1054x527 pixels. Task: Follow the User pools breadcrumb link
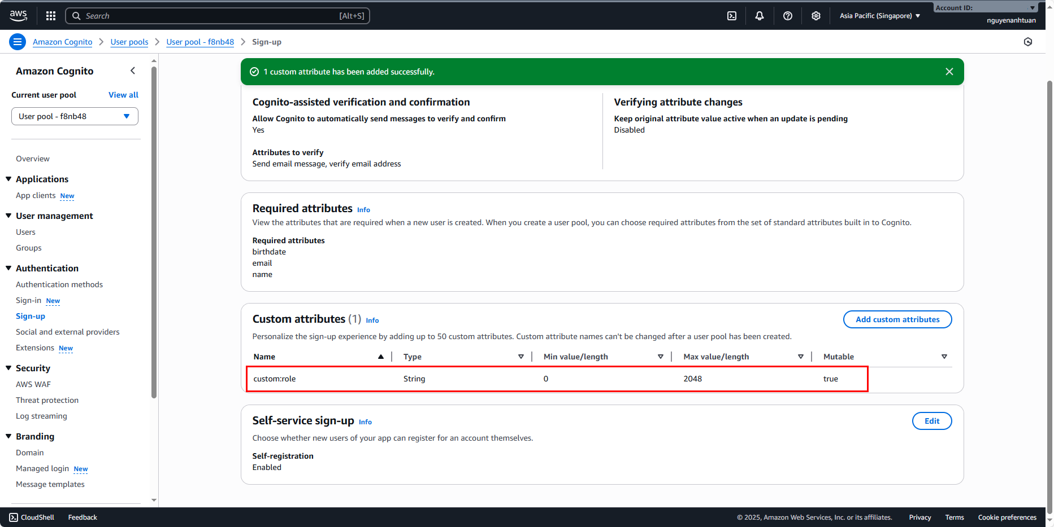[129, 42]
